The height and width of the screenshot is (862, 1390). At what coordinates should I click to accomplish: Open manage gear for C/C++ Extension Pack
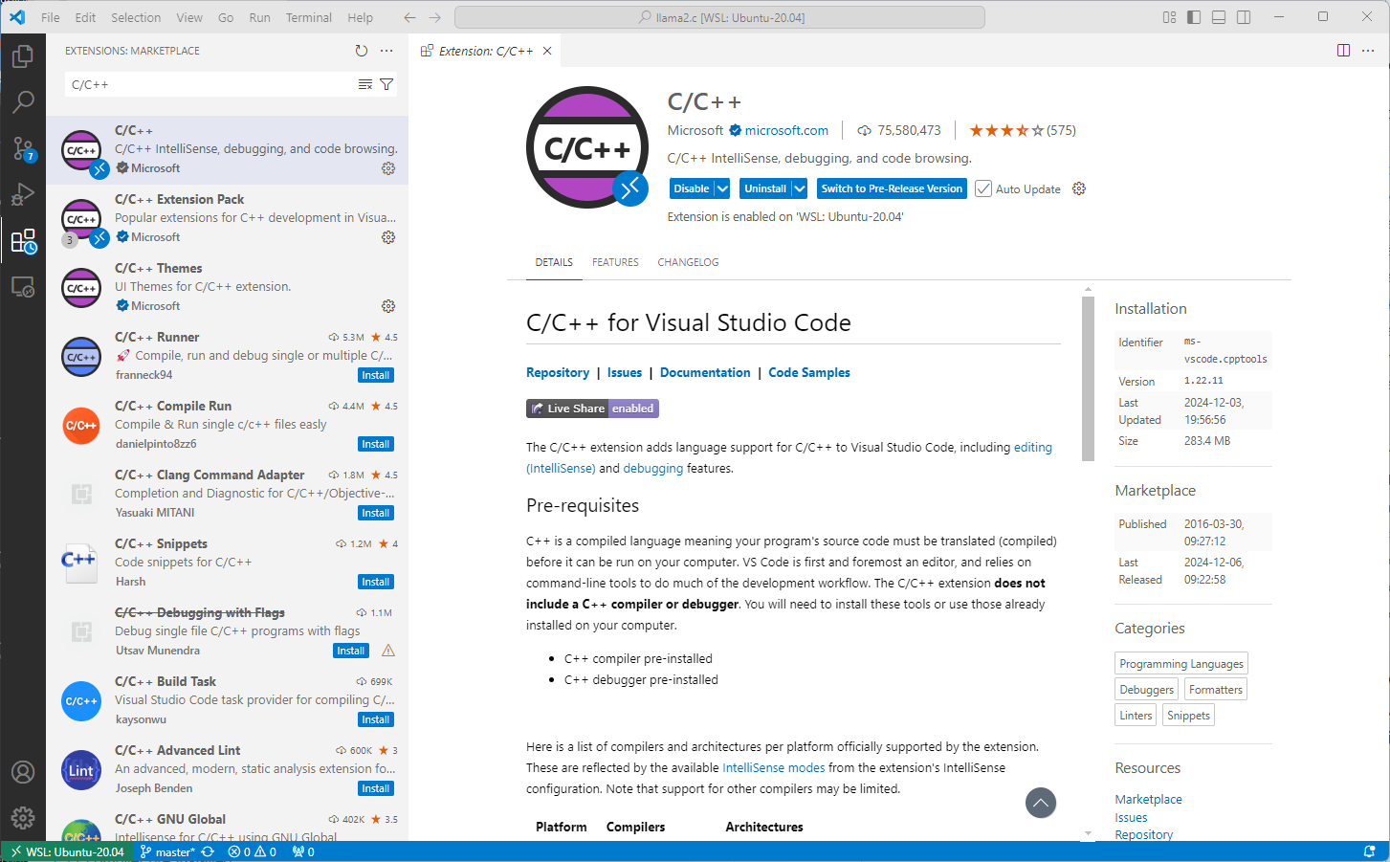coord(388,237)
